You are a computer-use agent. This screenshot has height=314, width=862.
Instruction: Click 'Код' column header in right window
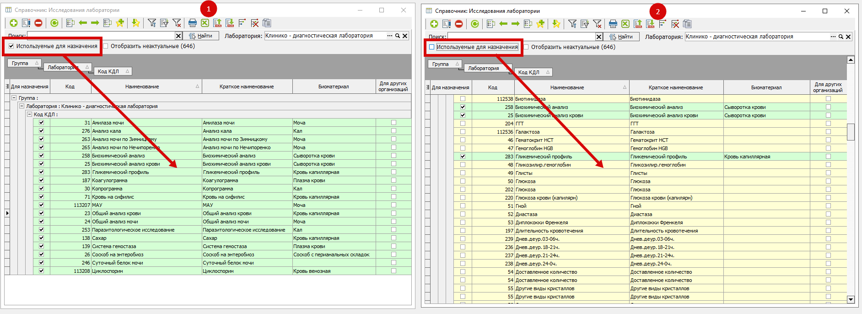tap(493, 87)
